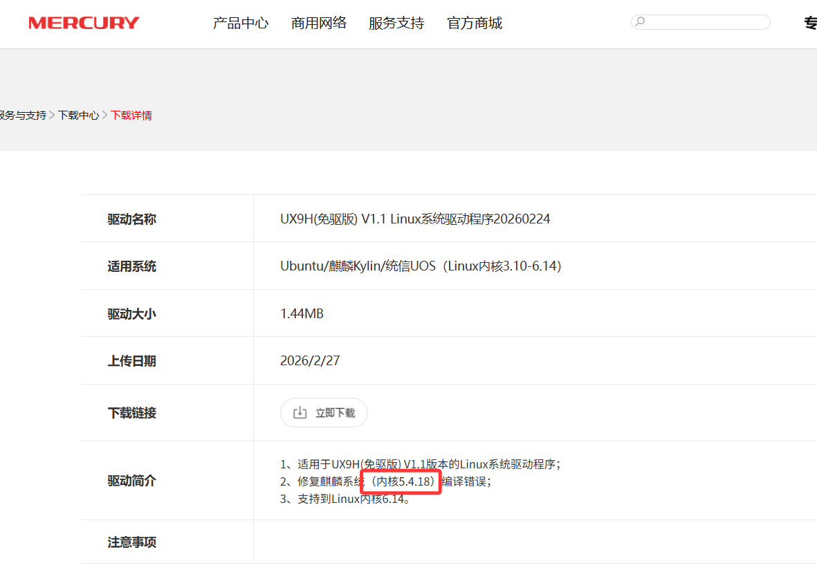Click the highlighted (内核5.4.18) text
Image resolution: width=817 pixels, height=570 pixels.
(x=401, y=481)
